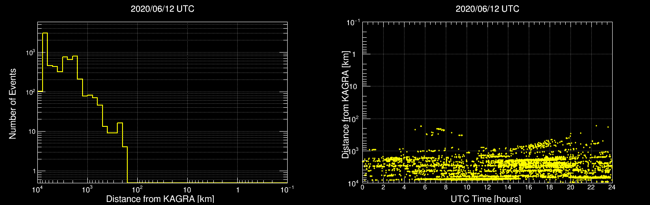Click the scatter plot title 2020/06/12 UTC

[x=487, y=9]
